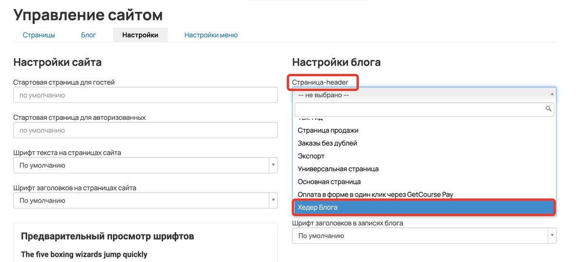Click arrow of Шрифт заголовков на страницах dropdown
Viewport: 582px width, 262px height.
click(x=273, y=200)
